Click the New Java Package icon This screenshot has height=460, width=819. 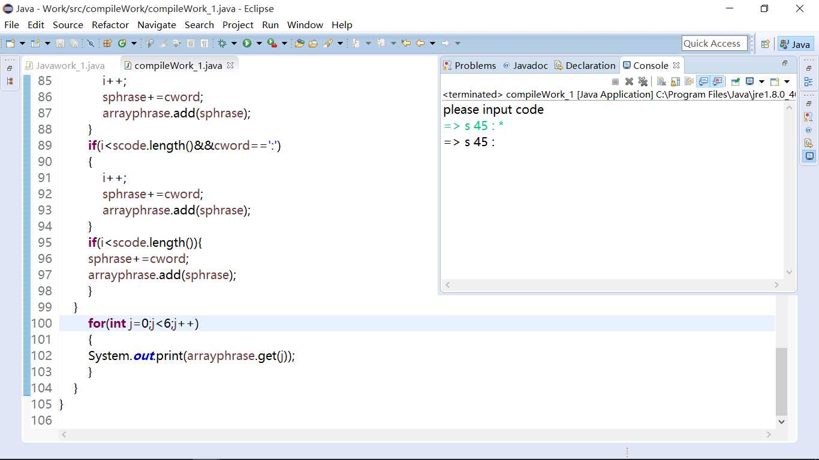[107, 43]
